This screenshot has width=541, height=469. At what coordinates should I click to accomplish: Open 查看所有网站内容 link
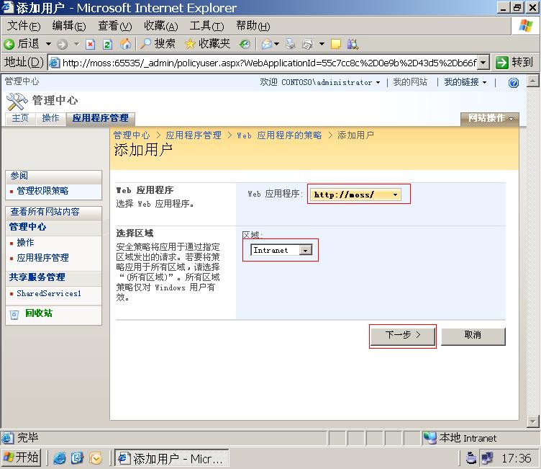tap(45, 212)
